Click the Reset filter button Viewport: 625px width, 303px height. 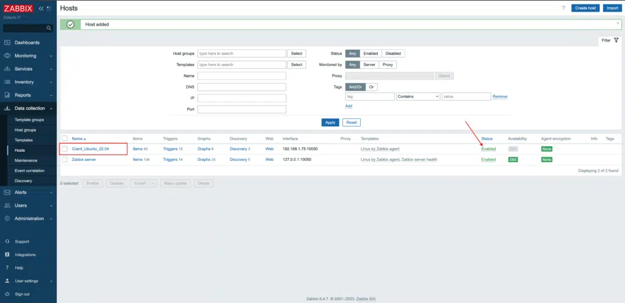coord(351,122)
